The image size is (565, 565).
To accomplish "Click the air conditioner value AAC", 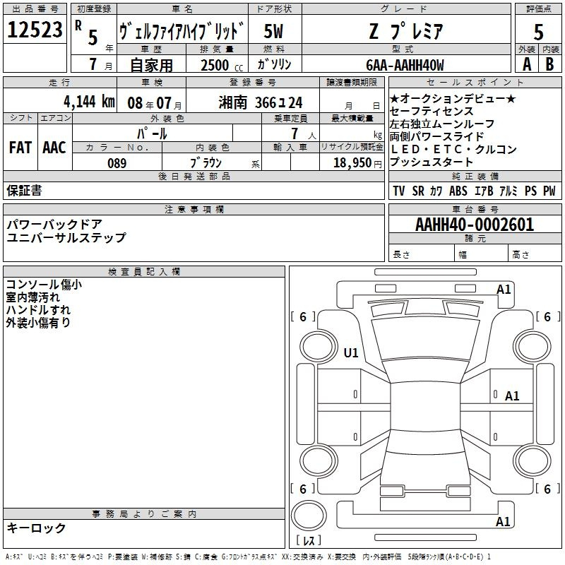I will pos(54,148).
